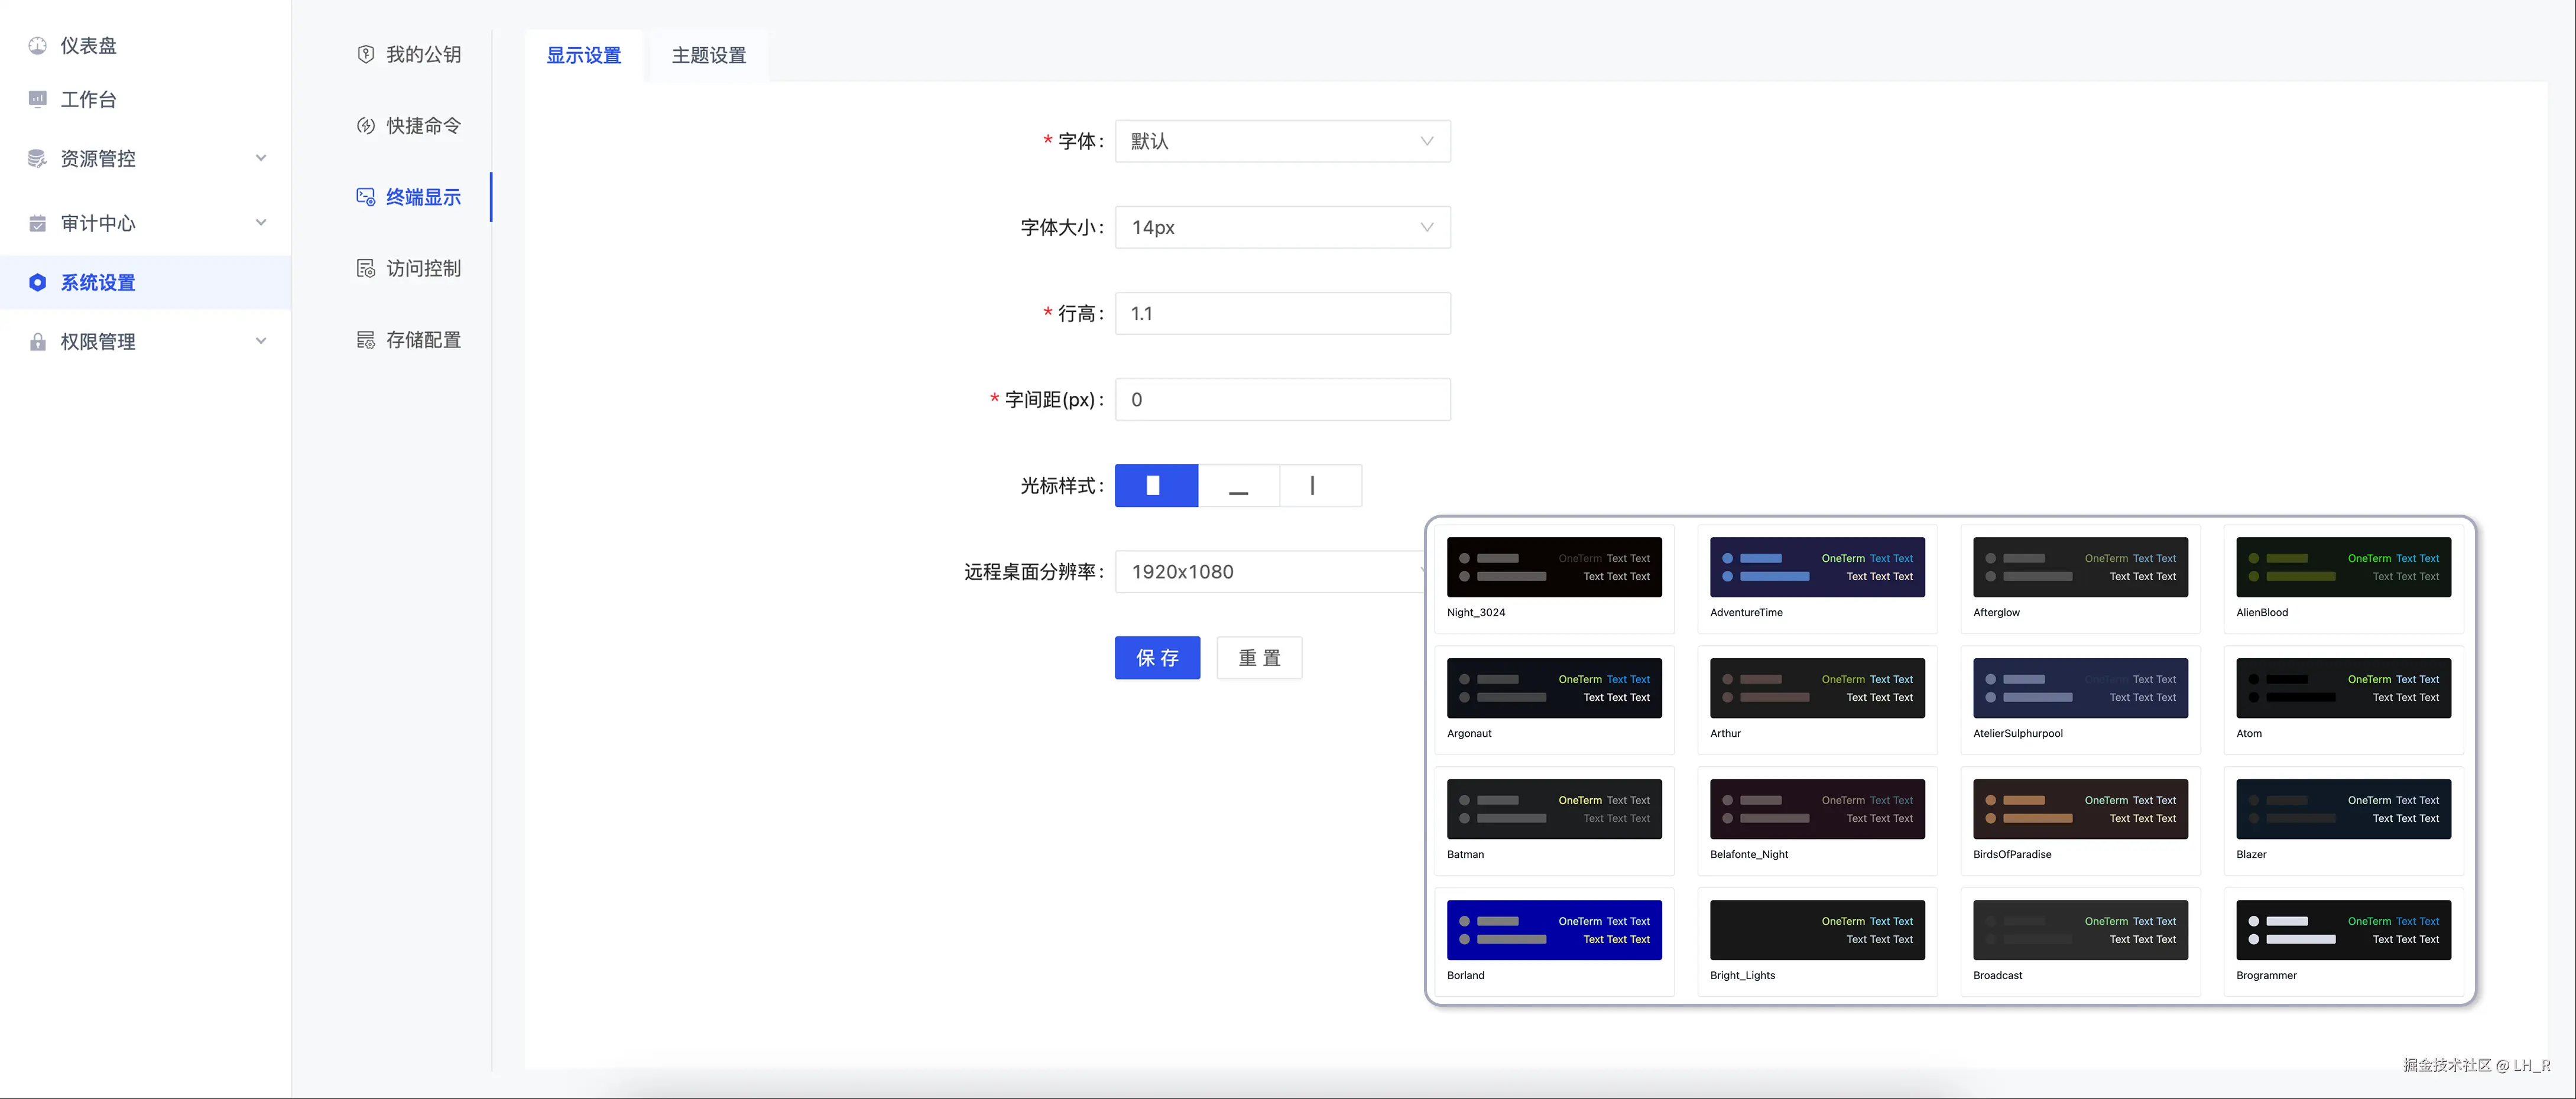Click the 系统设置 gear hexagon icon

[37, 283]
